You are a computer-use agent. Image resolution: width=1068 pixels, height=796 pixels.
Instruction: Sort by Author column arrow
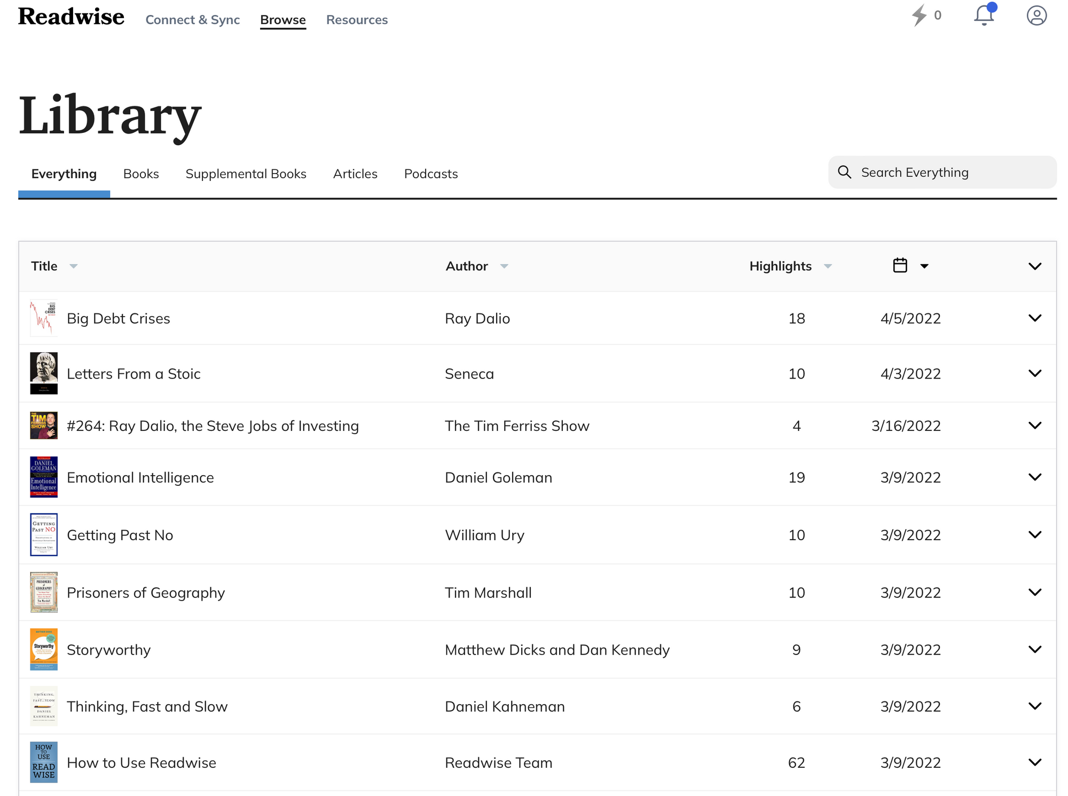504,266
